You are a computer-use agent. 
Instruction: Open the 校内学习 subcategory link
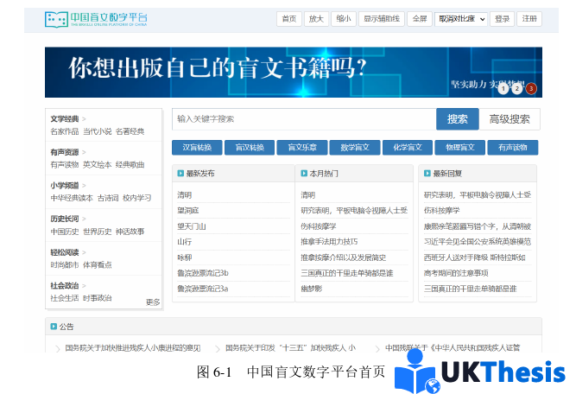pyautogui.click(x=136, y=198)
